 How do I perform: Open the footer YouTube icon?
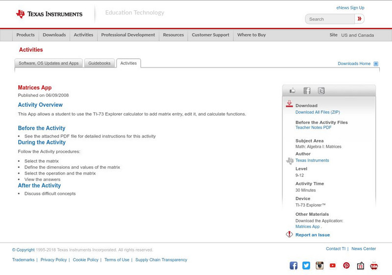pyautogui.click(x=333, y=266)
